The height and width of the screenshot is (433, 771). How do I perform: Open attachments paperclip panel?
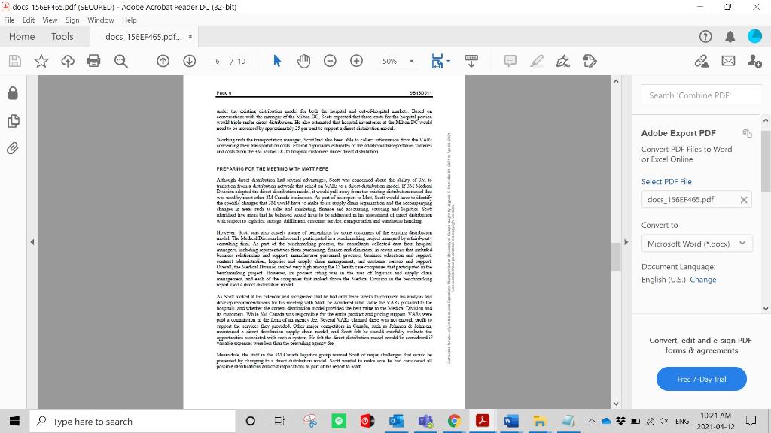click(13, 148)
